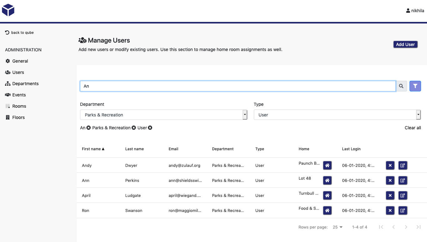Jump to last page with pagination arrow

(418, 227)
